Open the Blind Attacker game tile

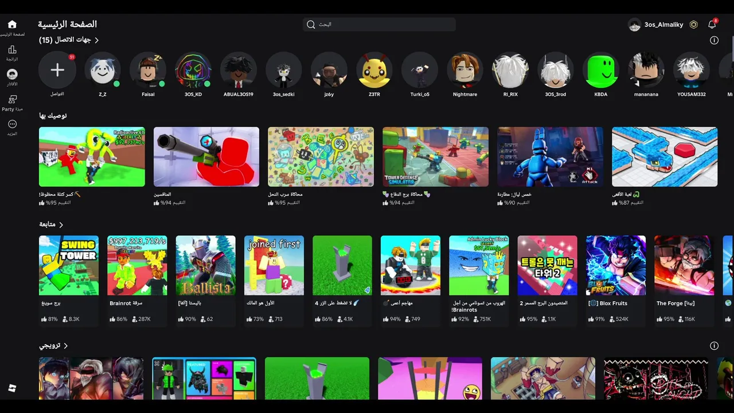pyautogui.click(x=411, y=266)
